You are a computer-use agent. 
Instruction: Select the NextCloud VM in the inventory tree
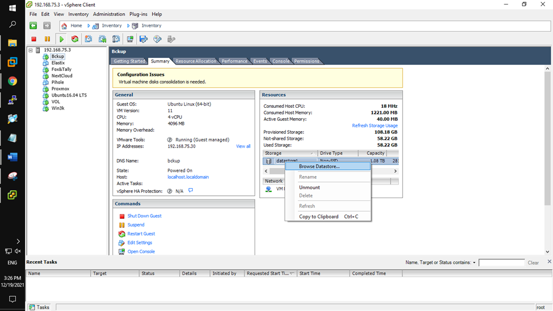coord(62,76)
